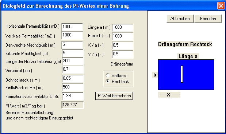Focus the Formationsvolumenfaktor Öl Bo field

tap(73, 96)
